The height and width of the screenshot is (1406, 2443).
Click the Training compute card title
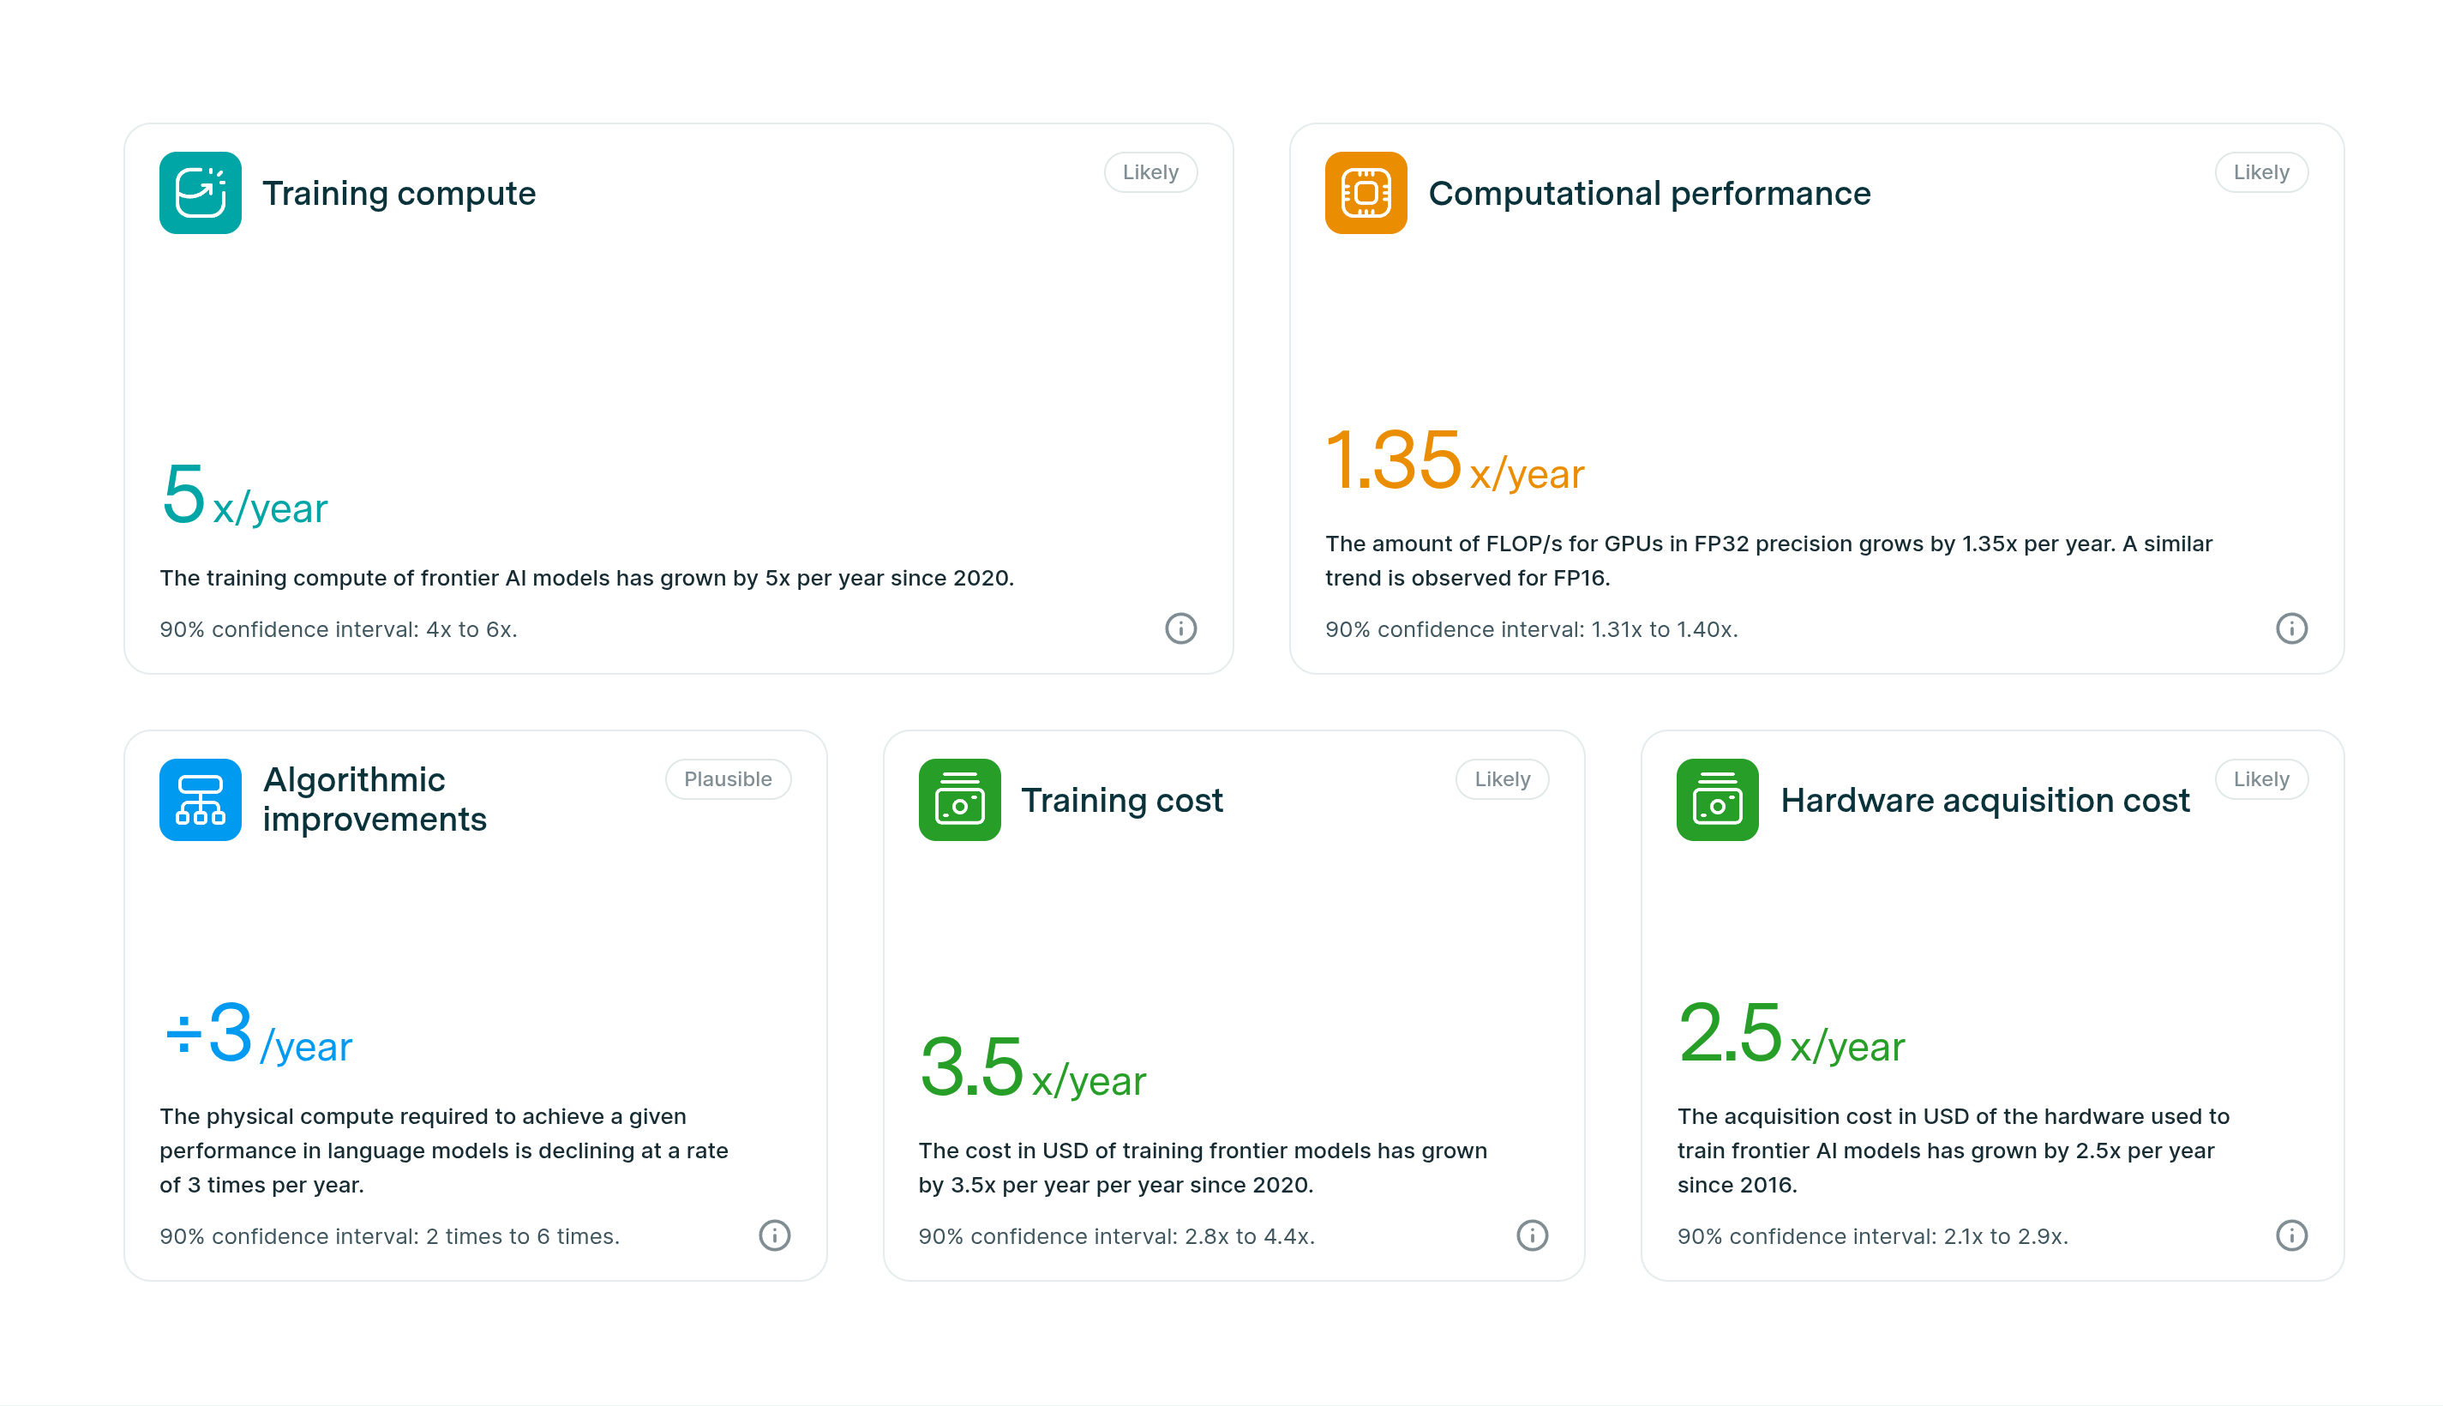click(399, 193)
